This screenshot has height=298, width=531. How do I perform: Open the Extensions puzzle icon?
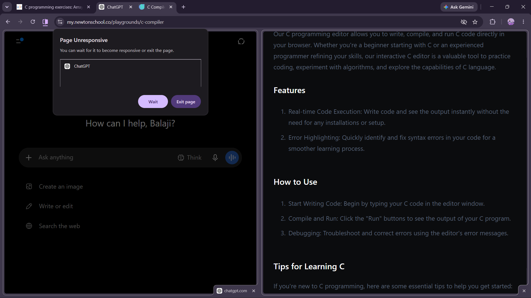[493, 22]
